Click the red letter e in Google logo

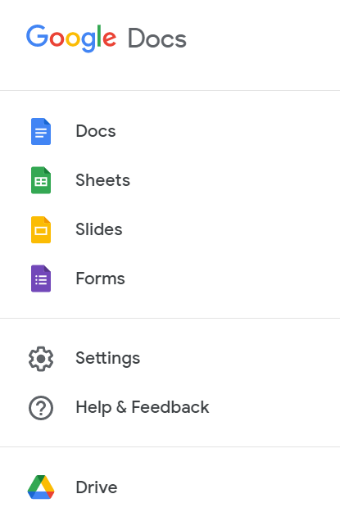click(x=110, y=39)
